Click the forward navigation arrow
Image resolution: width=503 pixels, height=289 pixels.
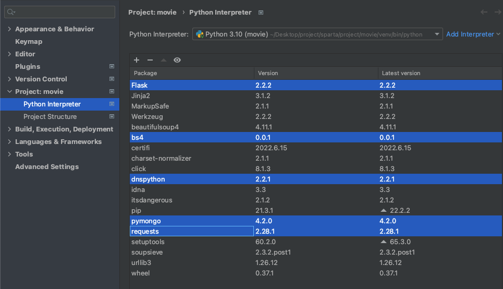pos(498,12)
